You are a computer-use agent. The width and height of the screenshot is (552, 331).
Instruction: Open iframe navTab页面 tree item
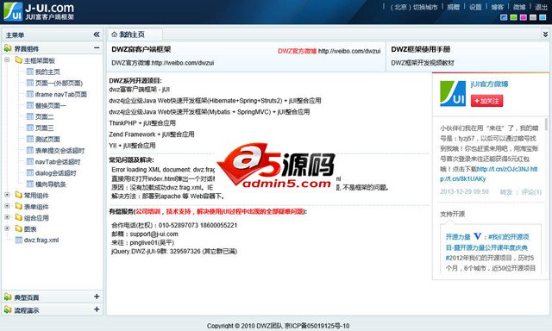61,94
